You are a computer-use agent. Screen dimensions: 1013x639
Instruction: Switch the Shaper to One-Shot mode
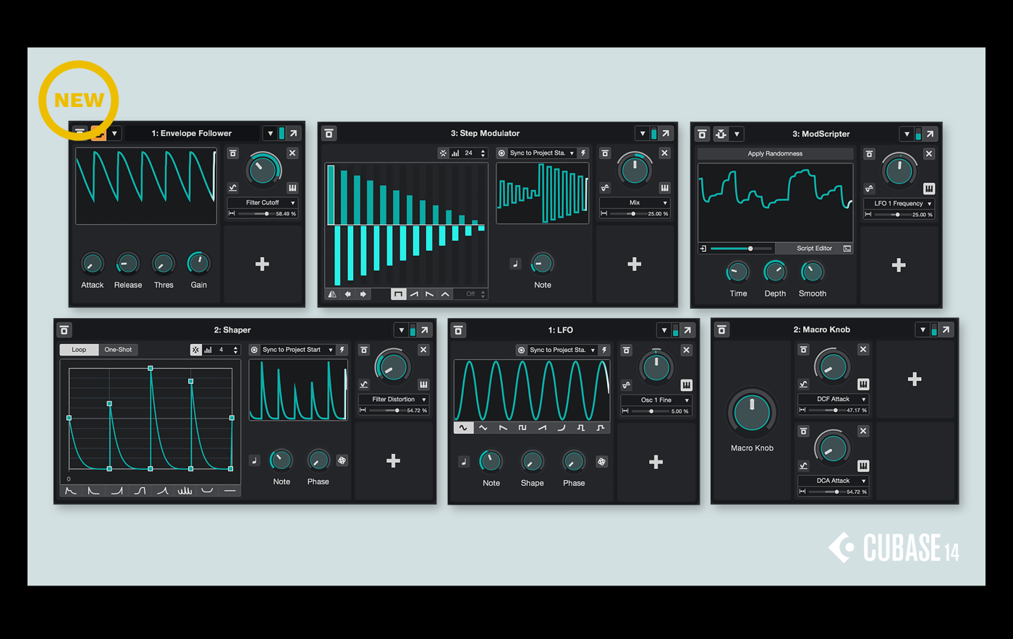118,350
